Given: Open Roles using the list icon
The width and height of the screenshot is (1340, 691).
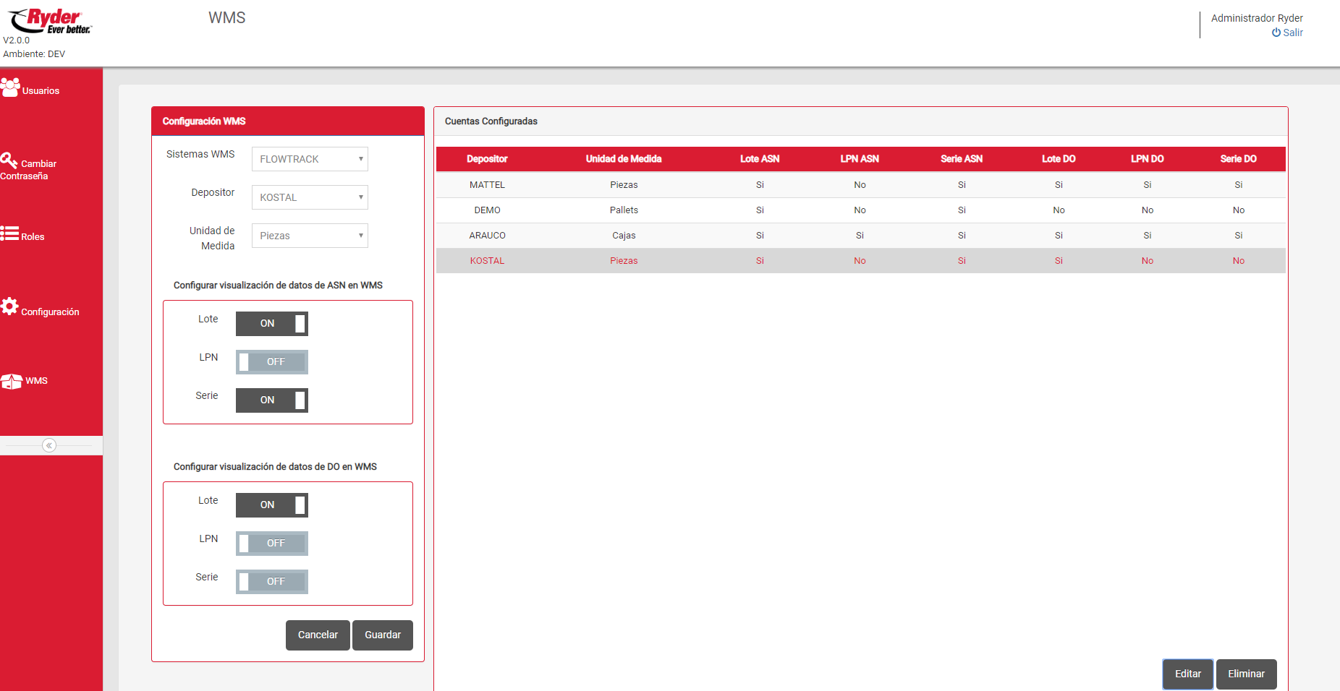Looking at the screenshot, I should tap(9, 233).
